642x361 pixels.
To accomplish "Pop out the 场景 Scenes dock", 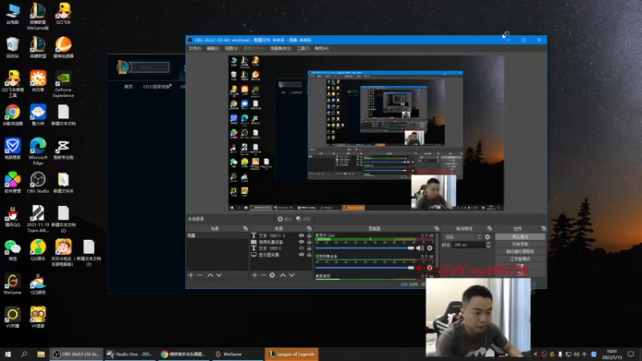I will pos(246,229).
